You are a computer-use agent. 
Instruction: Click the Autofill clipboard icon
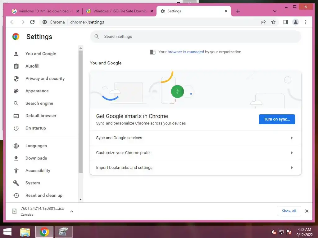[16, 66]
